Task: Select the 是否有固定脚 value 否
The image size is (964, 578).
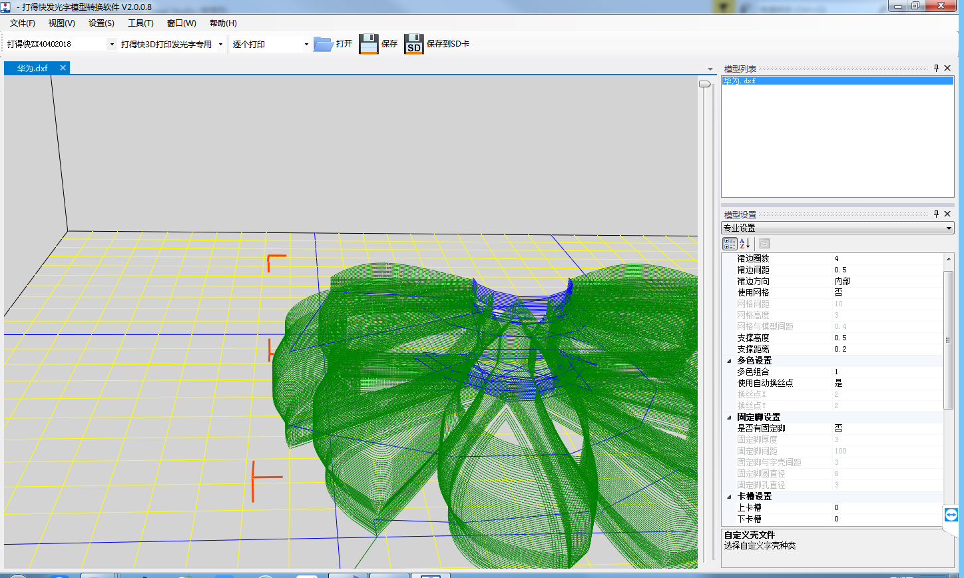Action: [888, 428]
